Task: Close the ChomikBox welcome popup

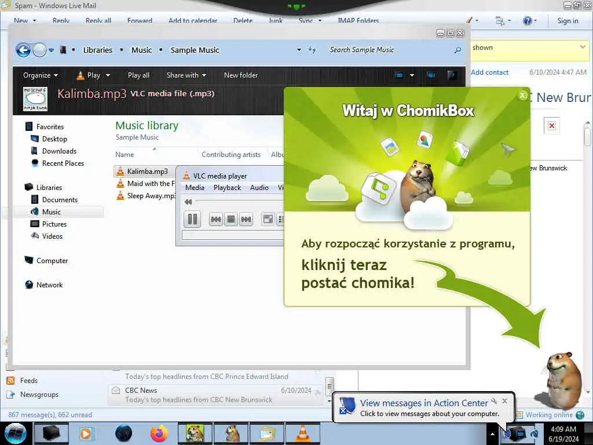Action: (522, 96)
